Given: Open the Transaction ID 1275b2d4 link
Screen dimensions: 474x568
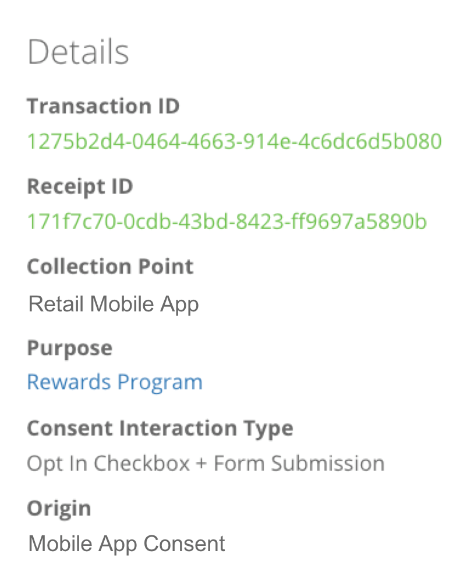Looking at the screenshot, I should pyautogui.click(x=235, y=141).
